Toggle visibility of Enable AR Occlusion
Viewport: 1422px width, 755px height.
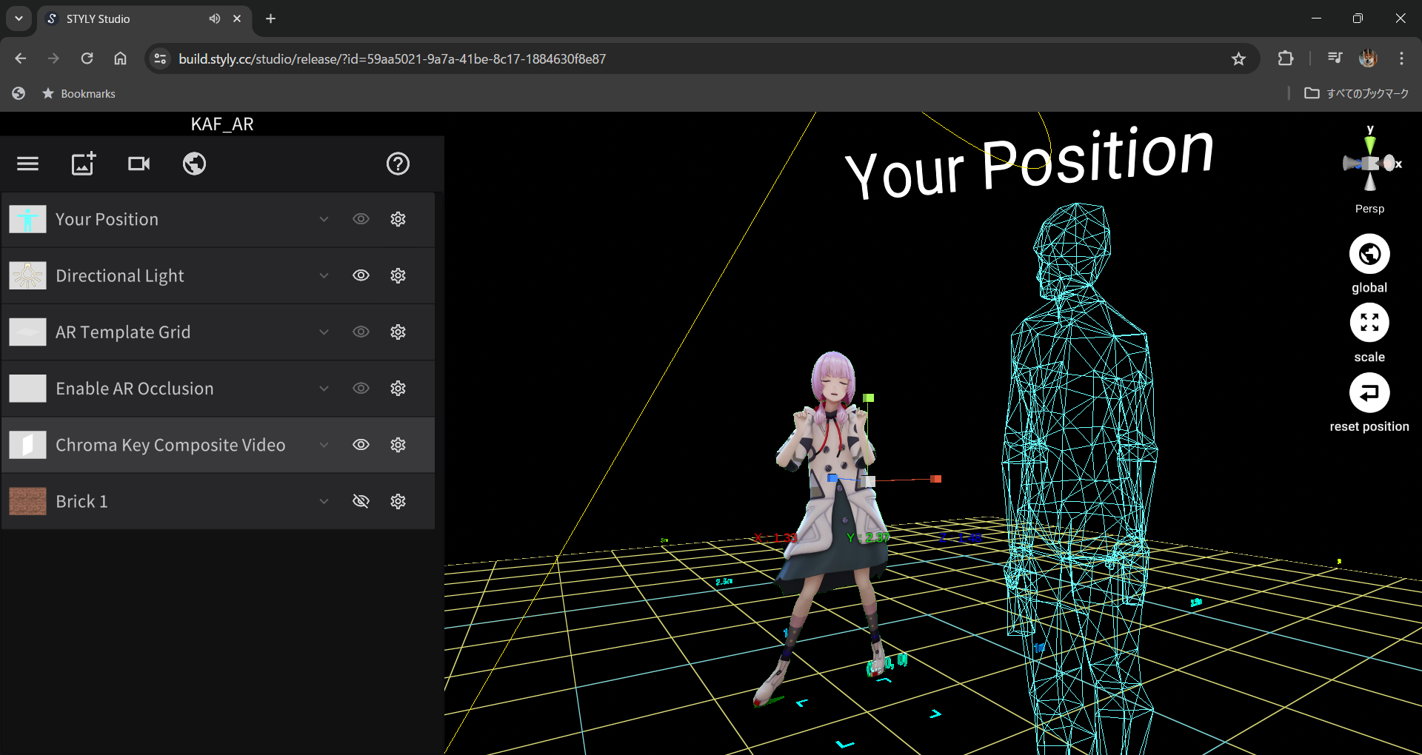point(361,389)
